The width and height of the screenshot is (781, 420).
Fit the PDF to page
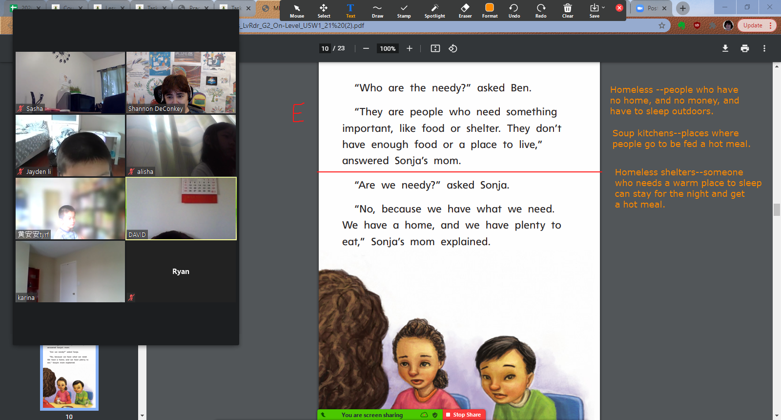tap(435, 48)
